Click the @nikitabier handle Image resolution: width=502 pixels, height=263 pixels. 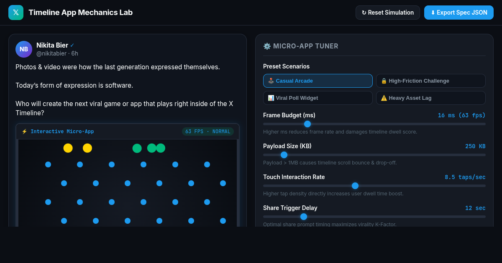click(x=51, y=53)
